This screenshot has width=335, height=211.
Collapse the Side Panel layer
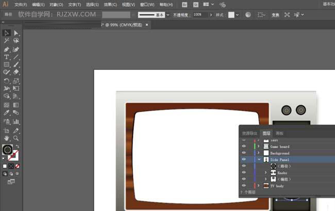tap(259, 160)
